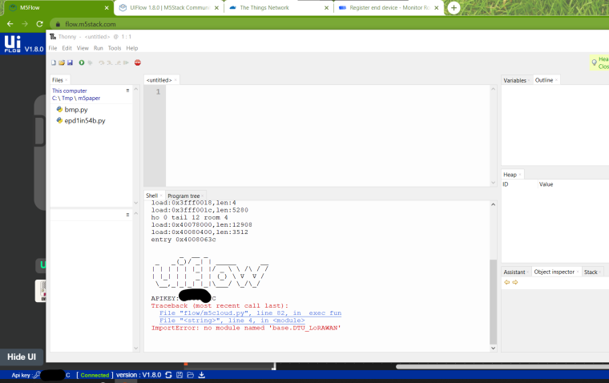This screenshot has height=383, width=609.
Task: Open a new browser tab with plus icon
Action: point(454,8)
